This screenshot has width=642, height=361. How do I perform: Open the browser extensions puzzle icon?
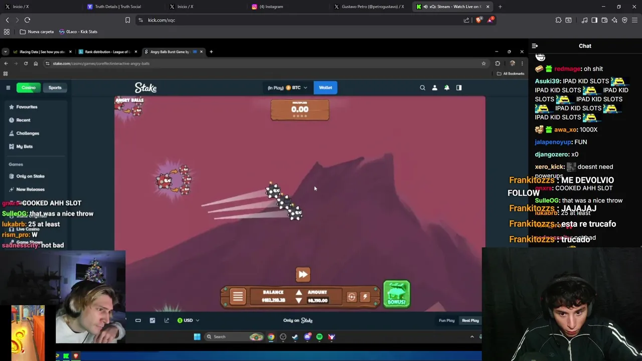coord(558,20)
